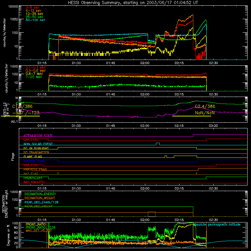Select the FLARE_FLAG label
Screen dimensions: 251x251
pyautogui.click(x=33, y=157)
